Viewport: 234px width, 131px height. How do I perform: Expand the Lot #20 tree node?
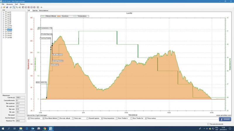[3, 37]
